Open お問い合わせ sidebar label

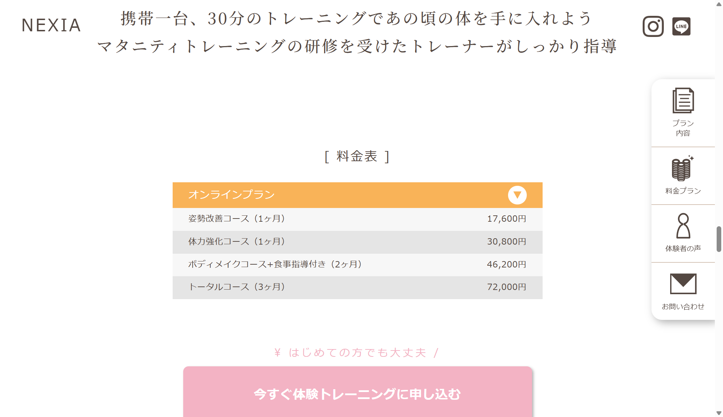[x=683, y=307]
